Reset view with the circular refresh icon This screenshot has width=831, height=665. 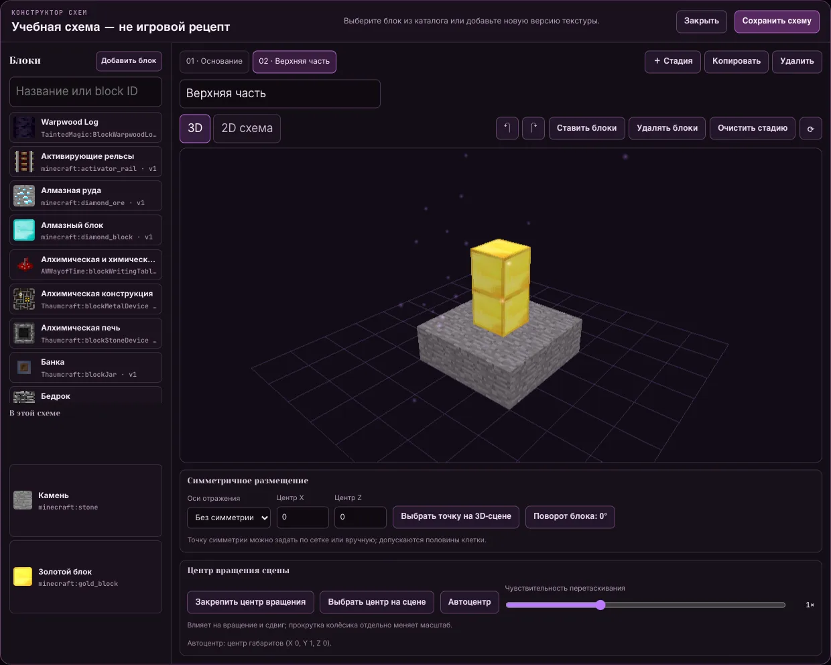coord(811,128)
